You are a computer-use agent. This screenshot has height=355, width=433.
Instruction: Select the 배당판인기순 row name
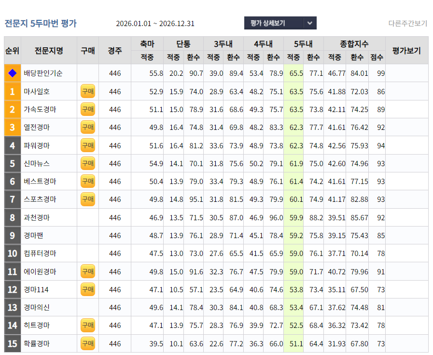[x=43, y=73]
